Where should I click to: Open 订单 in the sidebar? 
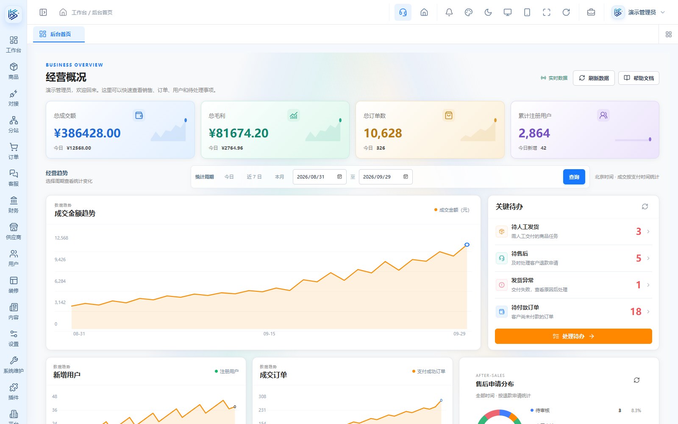coord(14,151)
